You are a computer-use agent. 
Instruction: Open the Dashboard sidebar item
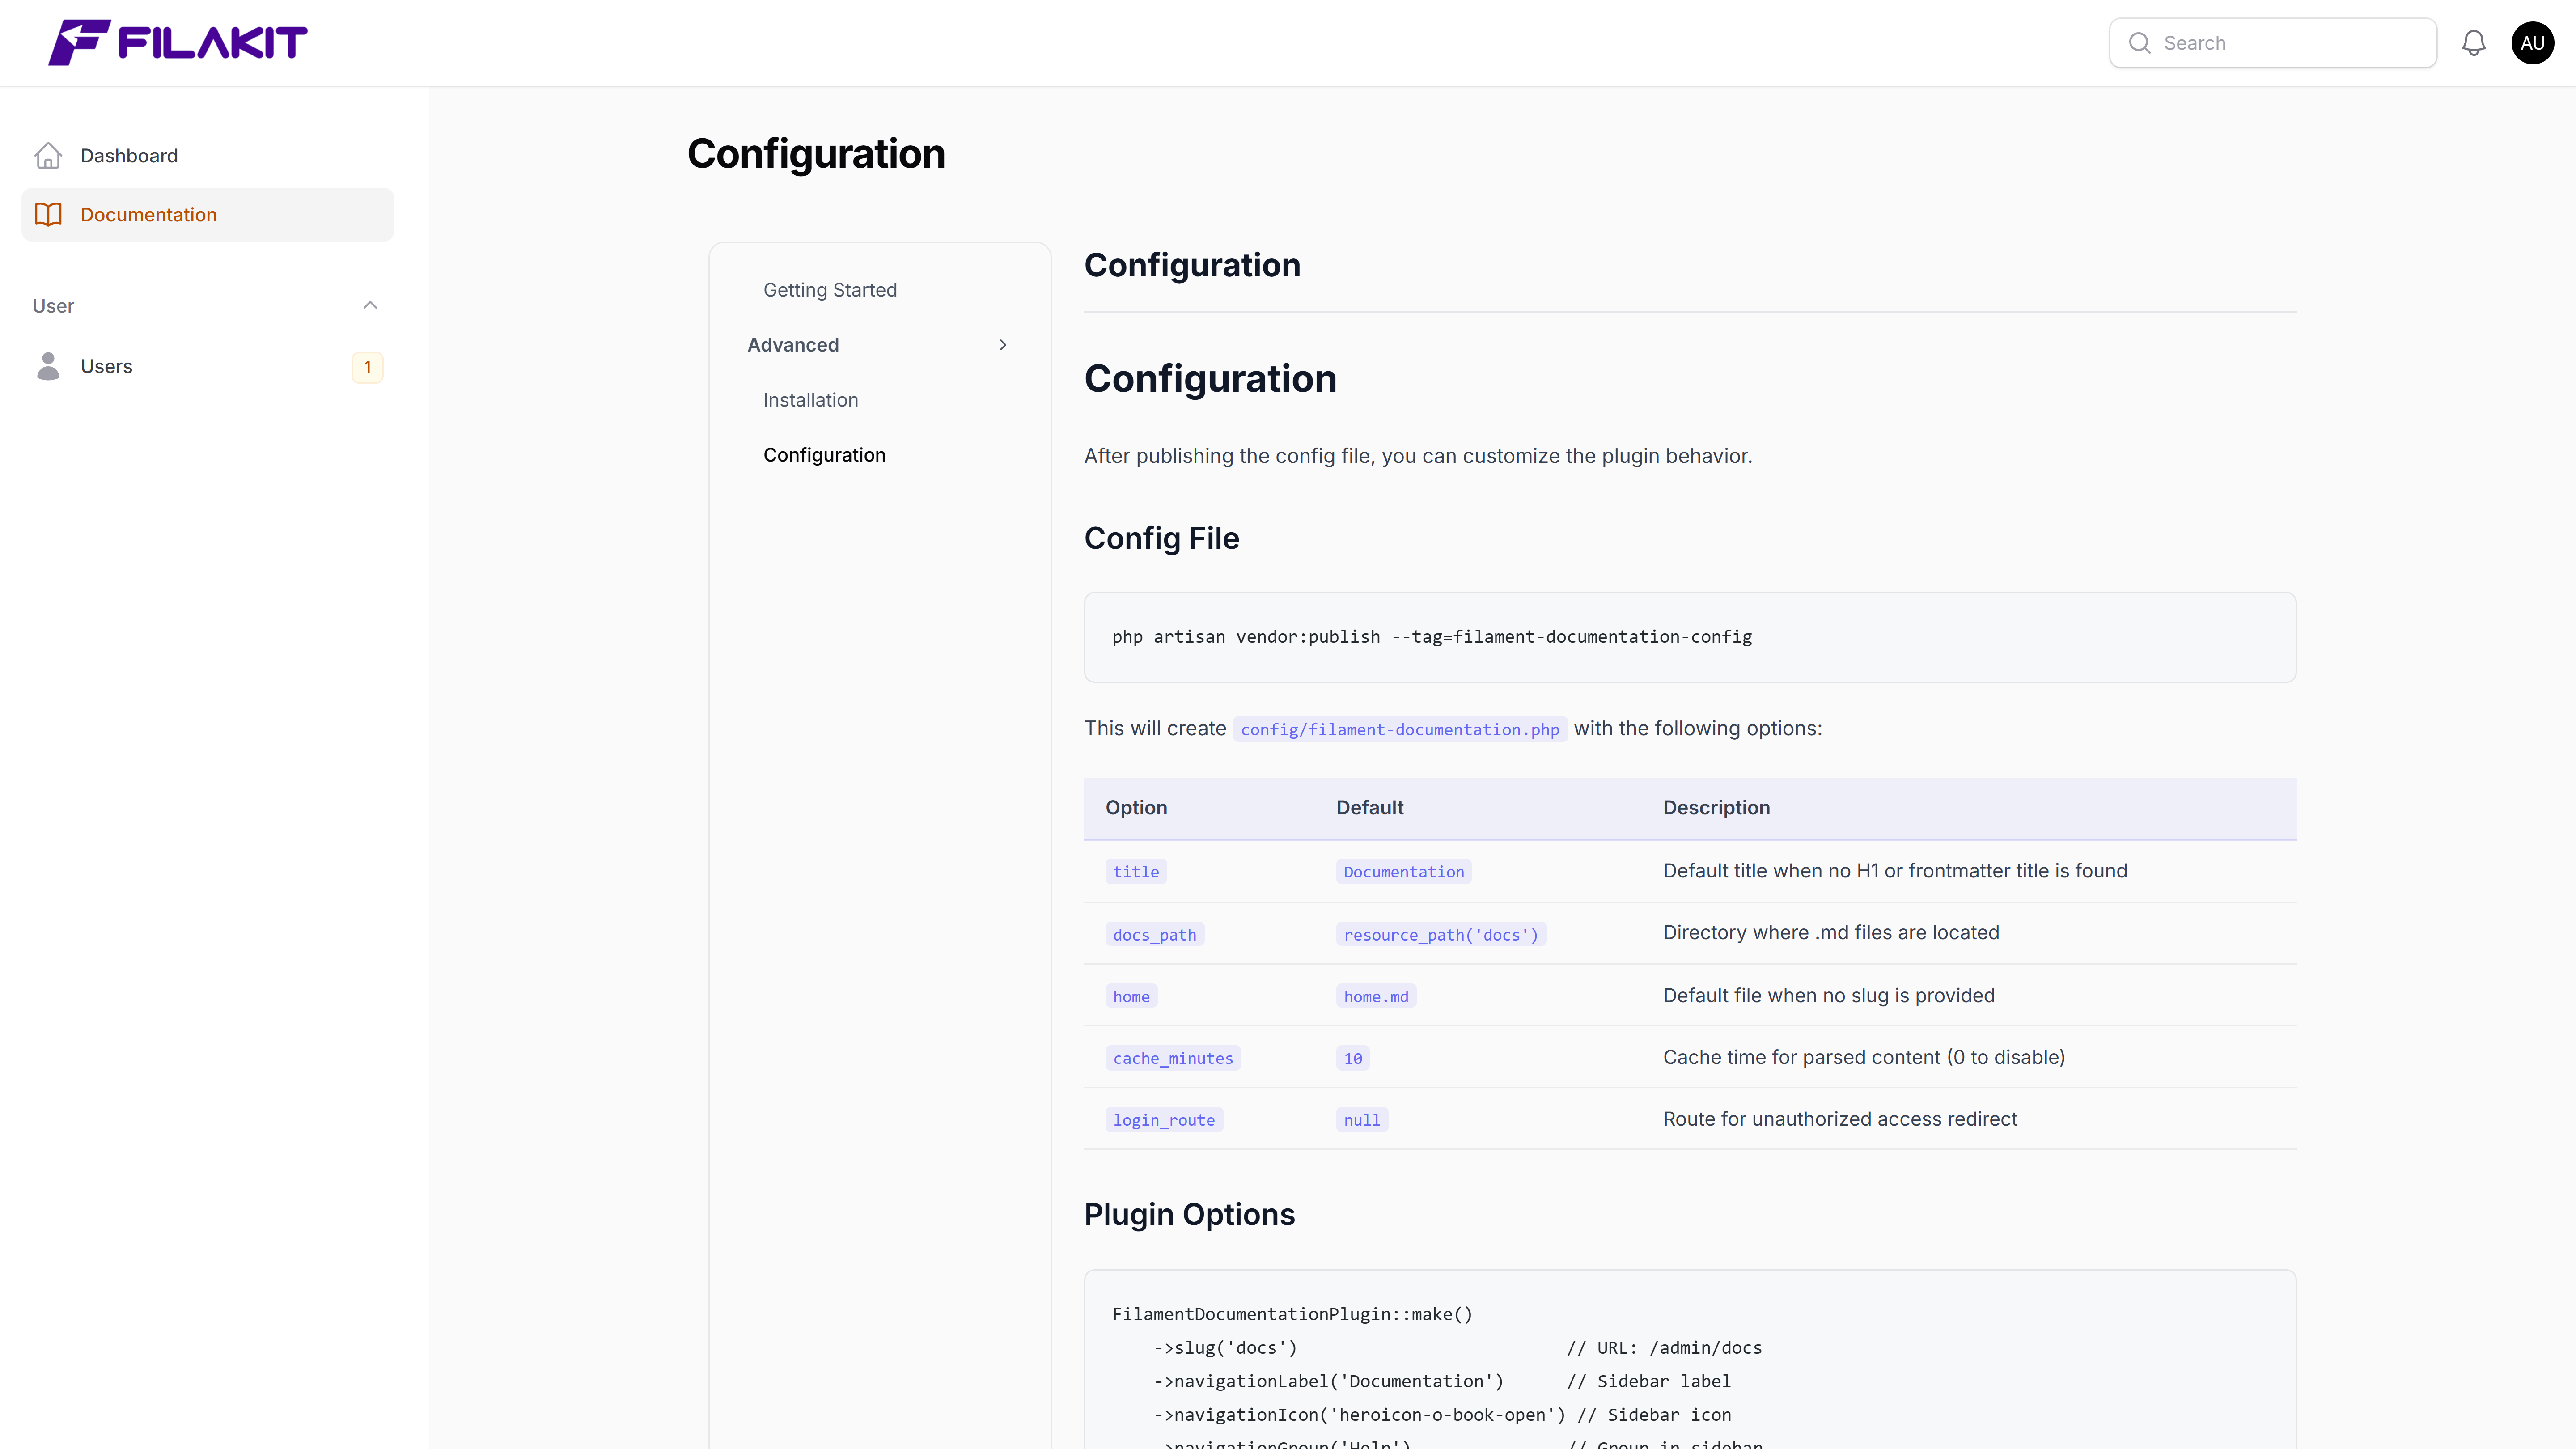click(208, 156)
